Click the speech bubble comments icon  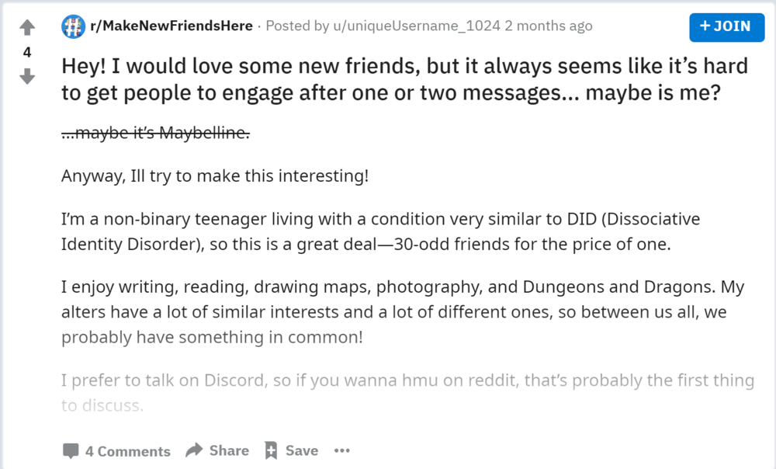(71, 450)
